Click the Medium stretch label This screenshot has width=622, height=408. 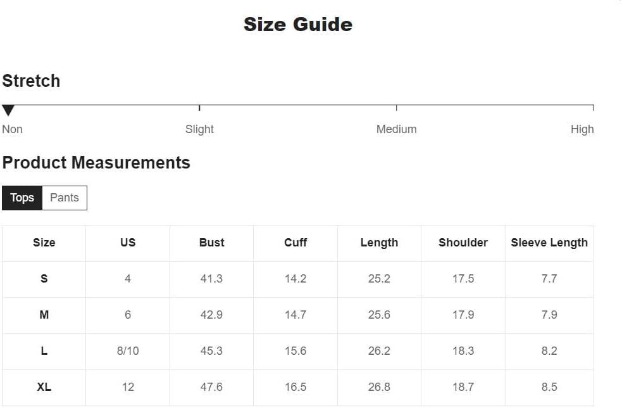click(x=396, y=129)
